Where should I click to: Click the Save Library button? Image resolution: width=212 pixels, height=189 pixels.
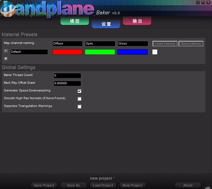pos(191,44)
